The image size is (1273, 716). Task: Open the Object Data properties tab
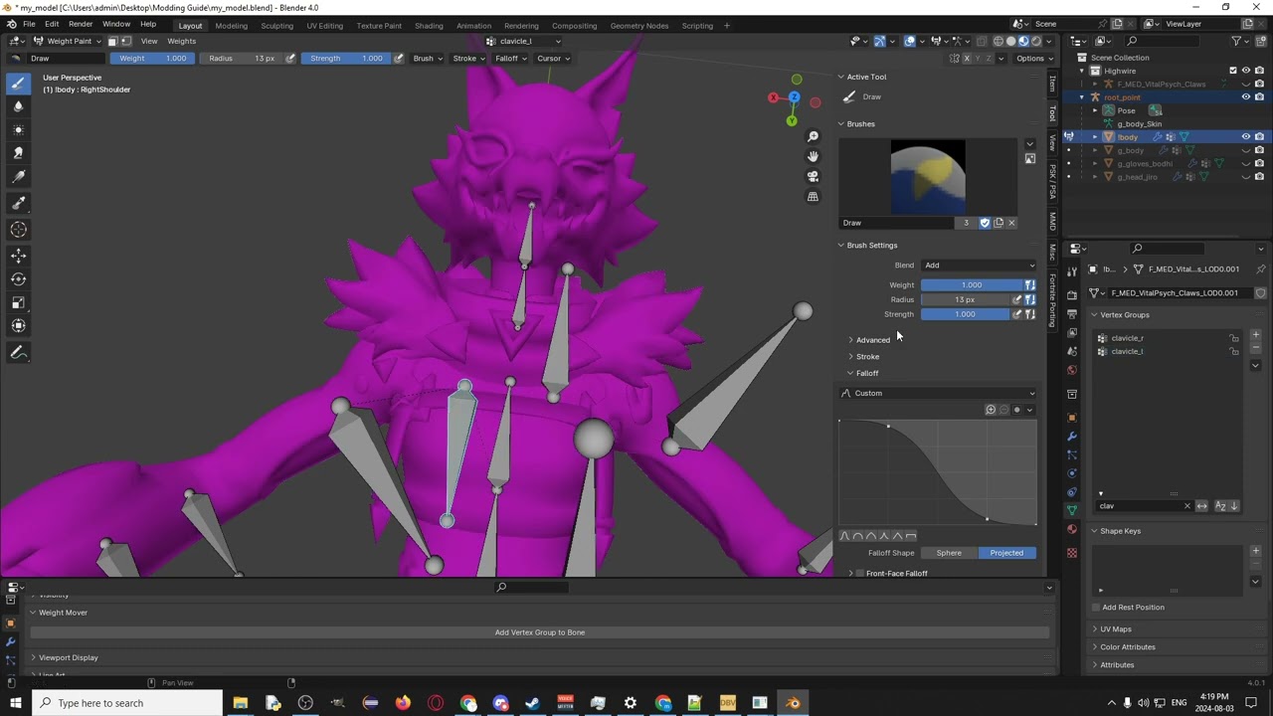tap(1071, 510)
